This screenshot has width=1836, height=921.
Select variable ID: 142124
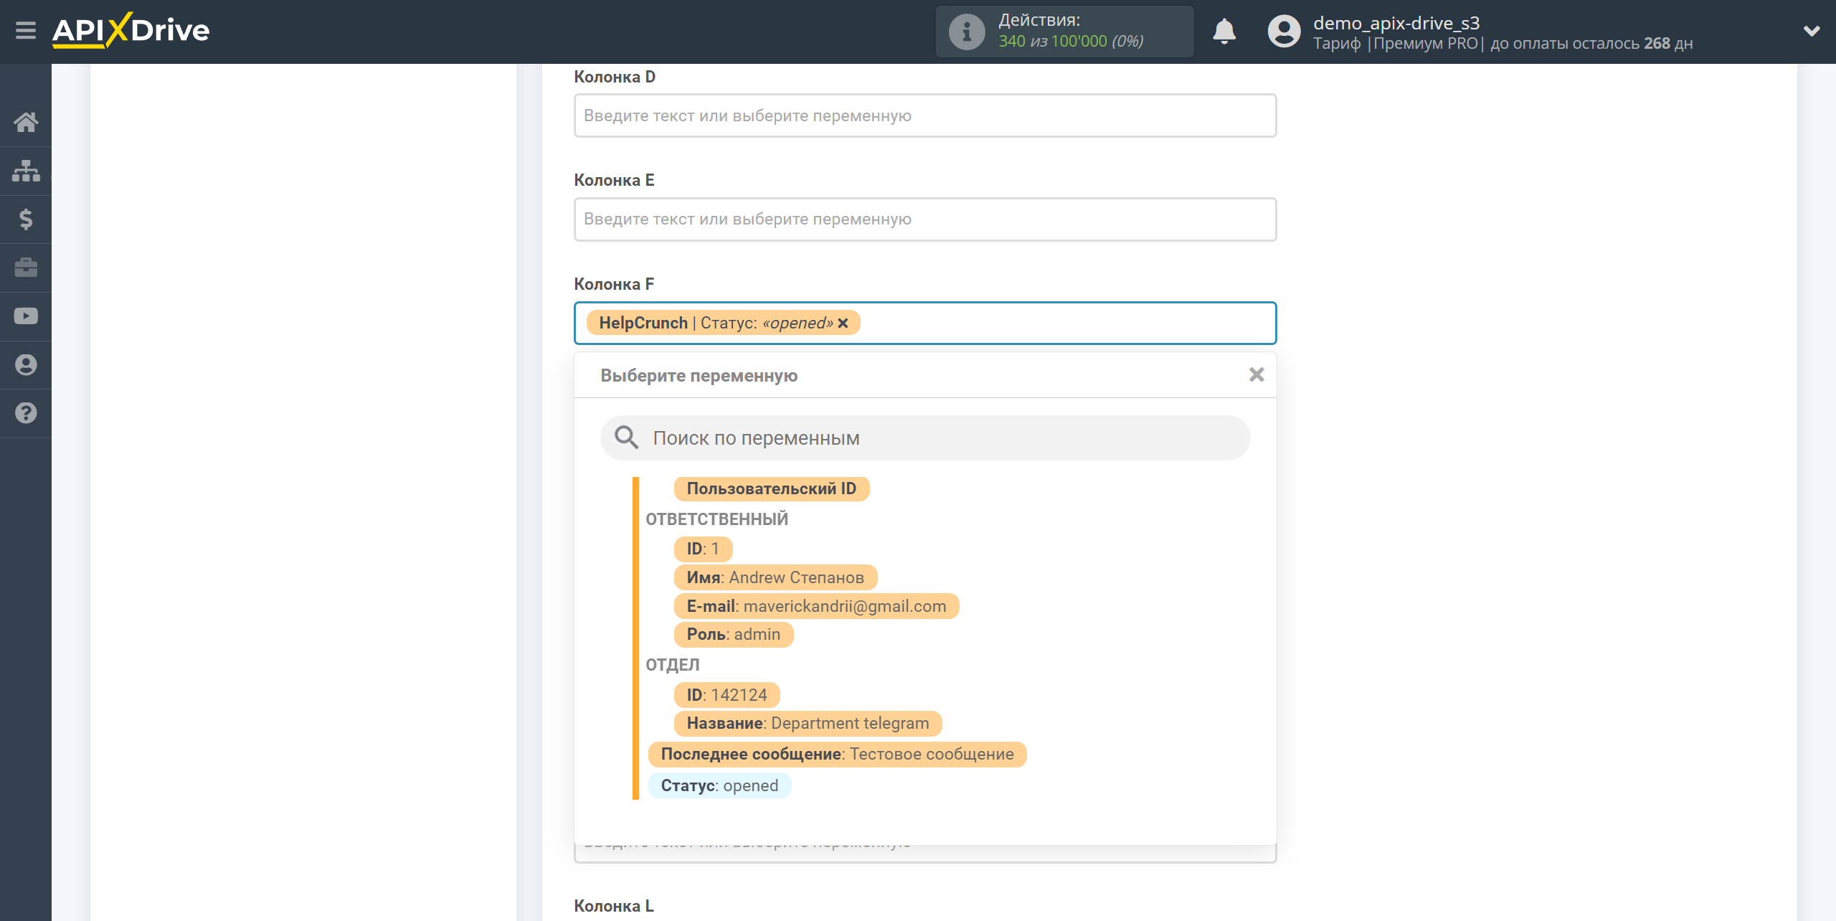point(727,696)
